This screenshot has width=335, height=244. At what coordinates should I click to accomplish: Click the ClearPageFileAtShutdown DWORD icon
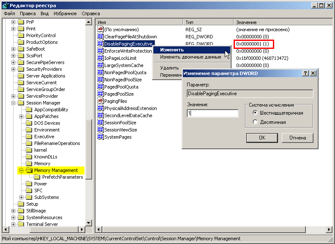(x=101, y=37)
